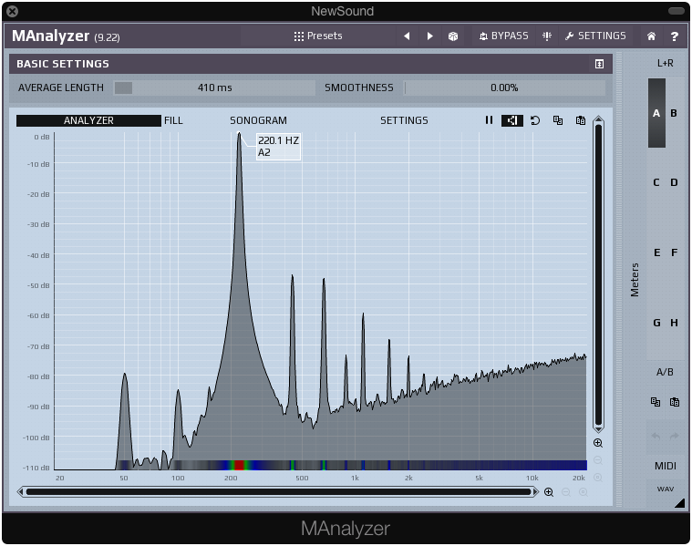Zoom in vertically with magnifier icon

tap(598, 443)
